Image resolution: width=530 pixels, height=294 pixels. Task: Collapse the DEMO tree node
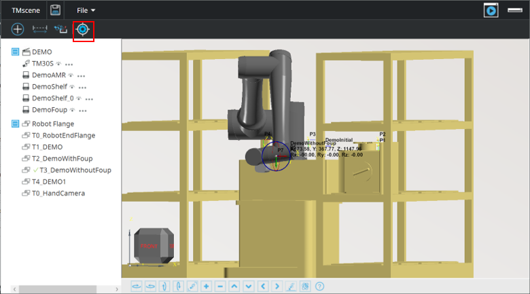(x=16, y=52)
